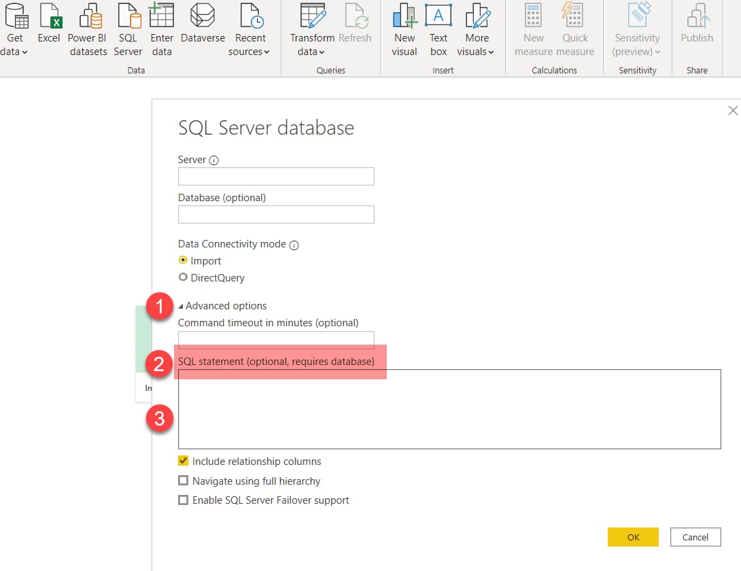Uncheck Include relationship columns

tap(183, 460)
